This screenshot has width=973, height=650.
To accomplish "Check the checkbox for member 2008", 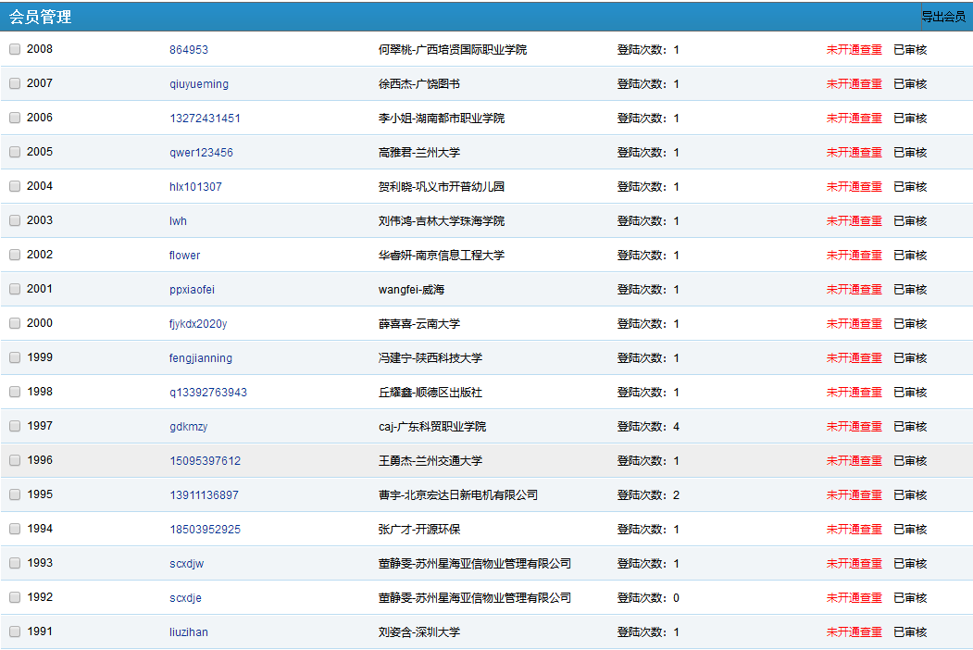I will point(15,49).
